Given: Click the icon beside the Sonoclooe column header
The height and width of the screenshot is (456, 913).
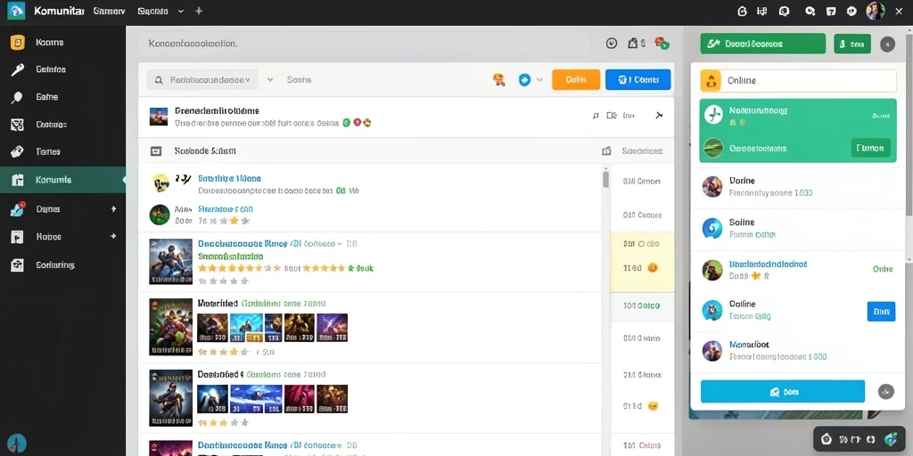Looking at the screenshot, I should pos(606,151).
